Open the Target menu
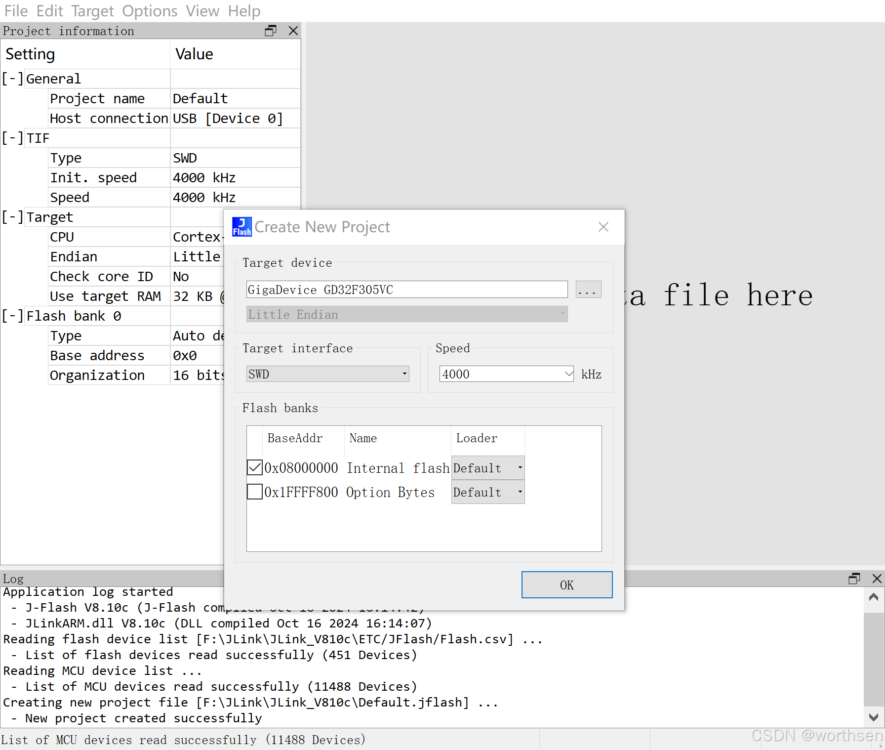This screenshot has width=885, height=750. coord(92,11)
